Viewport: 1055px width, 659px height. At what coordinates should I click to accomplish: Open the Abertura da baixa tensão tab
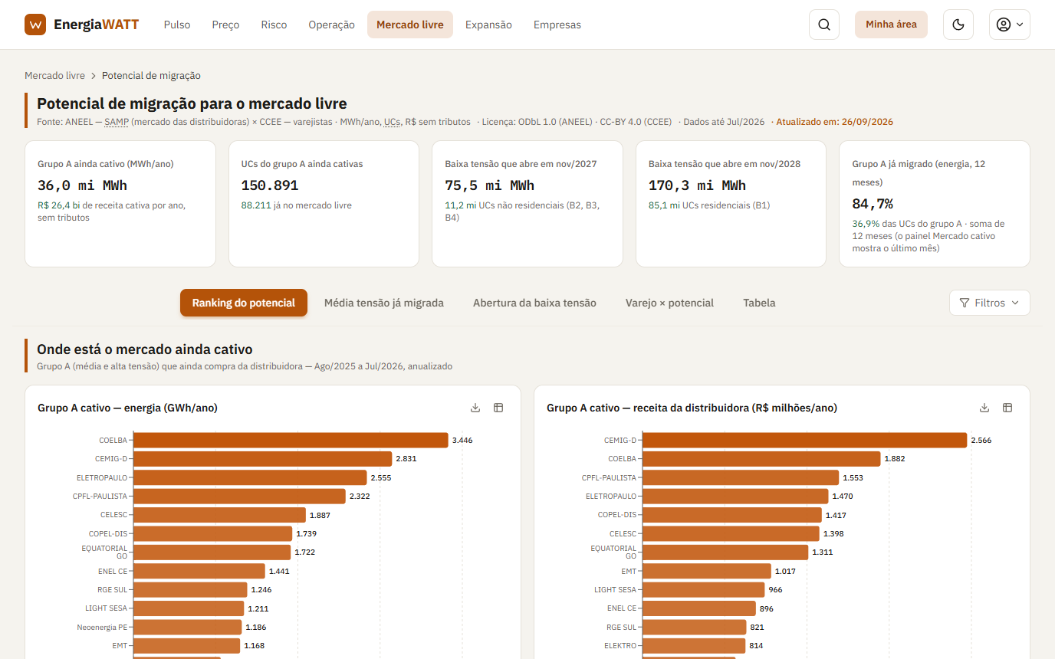tap(534, 303)
